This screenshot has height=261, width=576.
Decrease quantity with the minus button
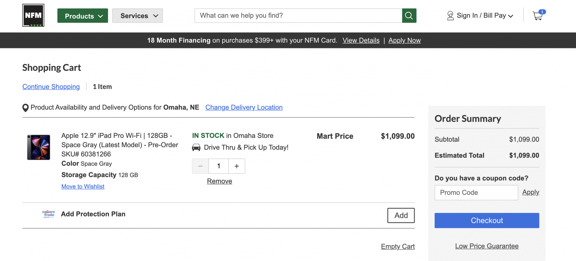[200, 166]
